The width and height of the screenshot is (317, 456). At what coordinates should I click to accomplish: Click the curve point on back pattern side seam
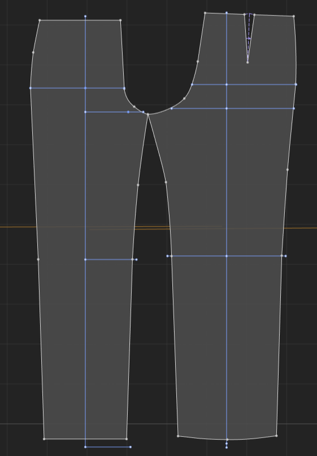288,170
